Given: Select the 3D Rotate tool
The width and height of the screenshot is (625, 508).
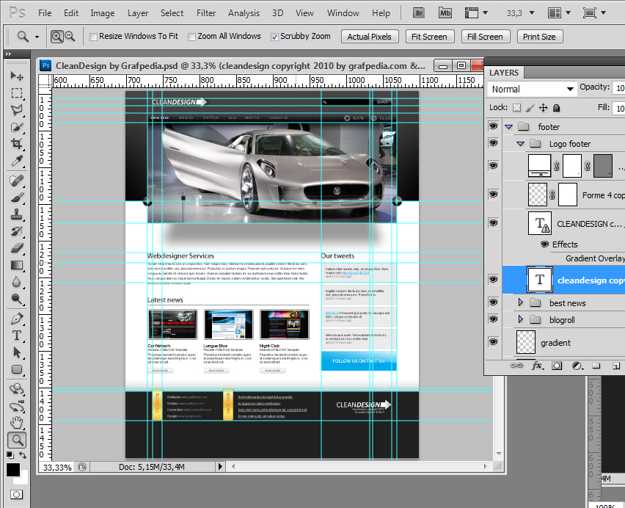Looking at the screenshot, I should (x=17, y=389).
